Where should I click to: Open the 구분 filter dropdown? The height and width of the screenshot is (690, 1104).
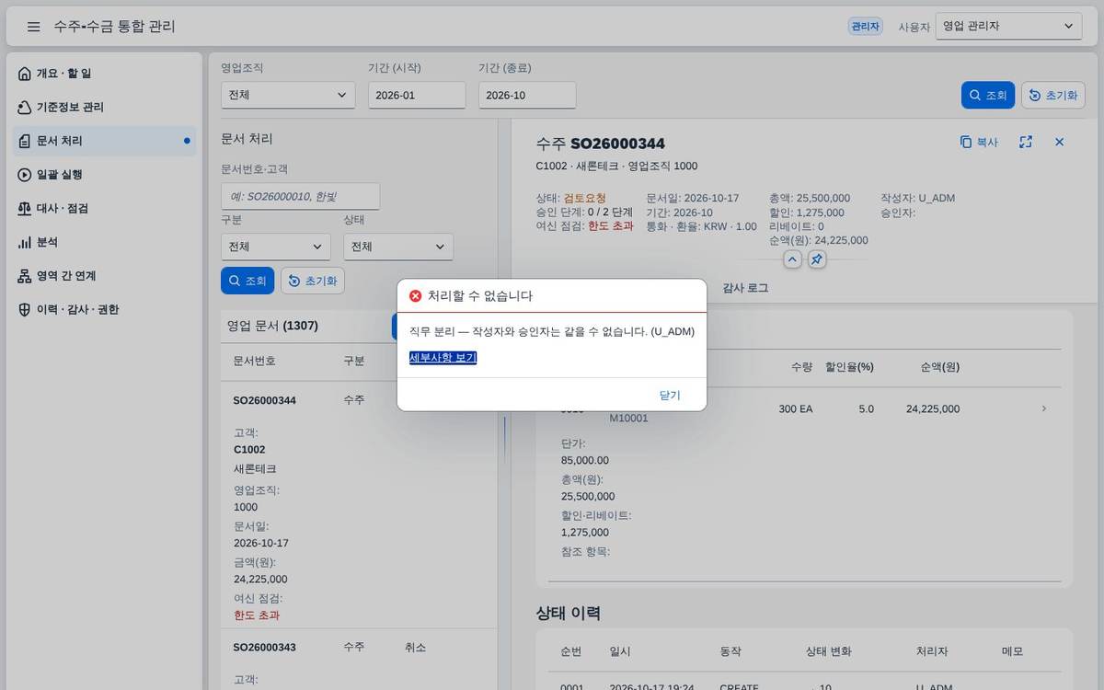coord(276,247)
